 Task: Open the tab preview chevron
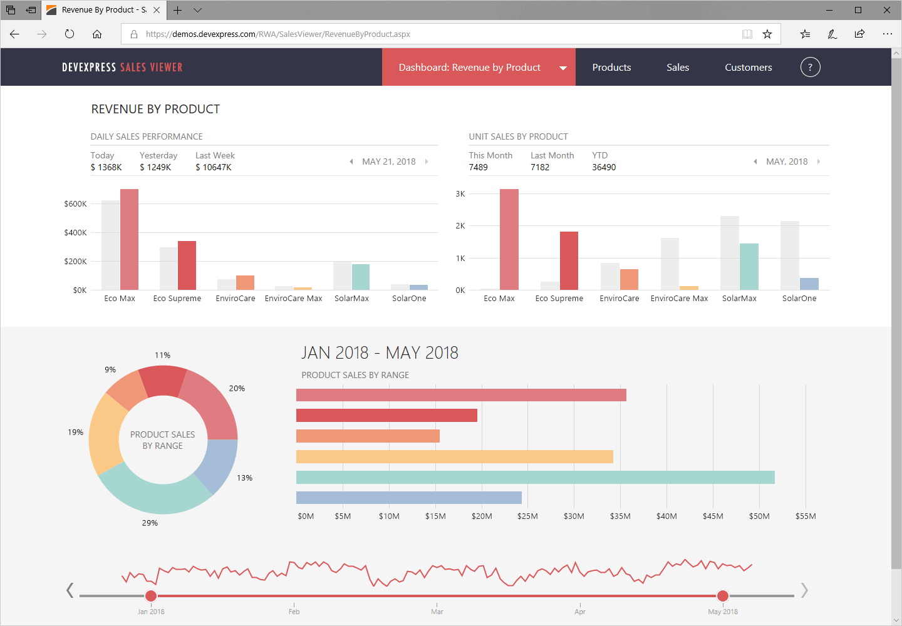pyautogui.click(x=197, y=10)
